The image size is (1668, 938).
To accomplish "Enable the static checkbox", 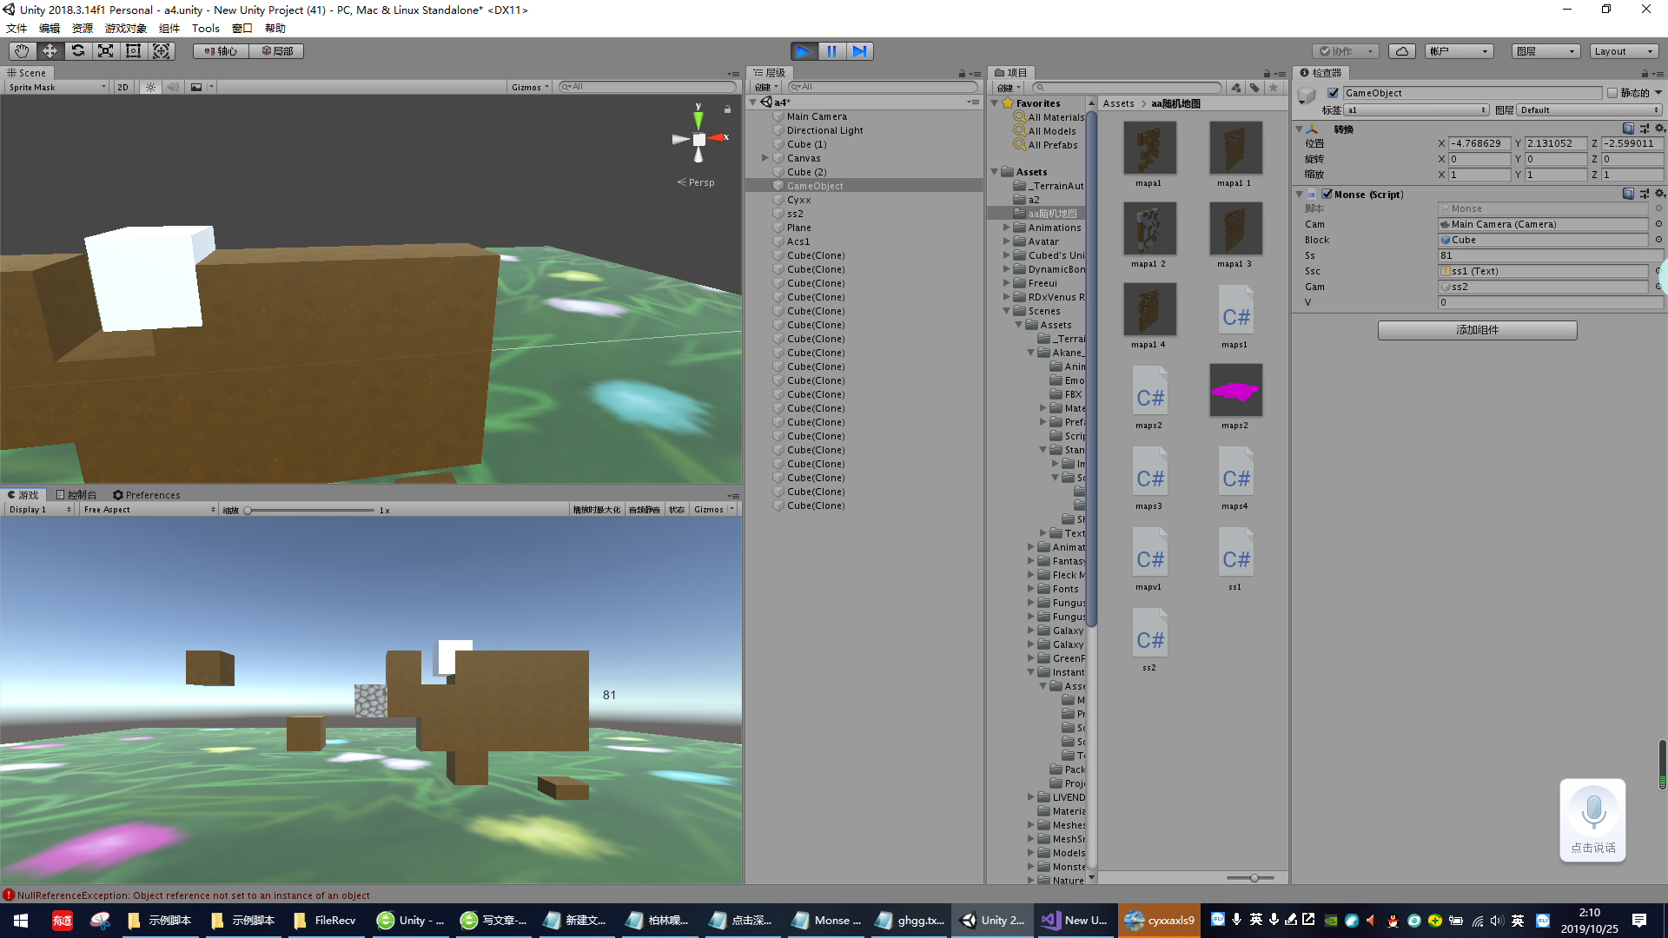I will [x=1612, y=93].
